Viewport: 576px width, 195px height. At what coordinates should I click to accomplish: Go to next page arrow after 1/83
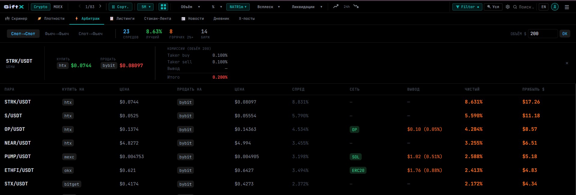point(100,6)
